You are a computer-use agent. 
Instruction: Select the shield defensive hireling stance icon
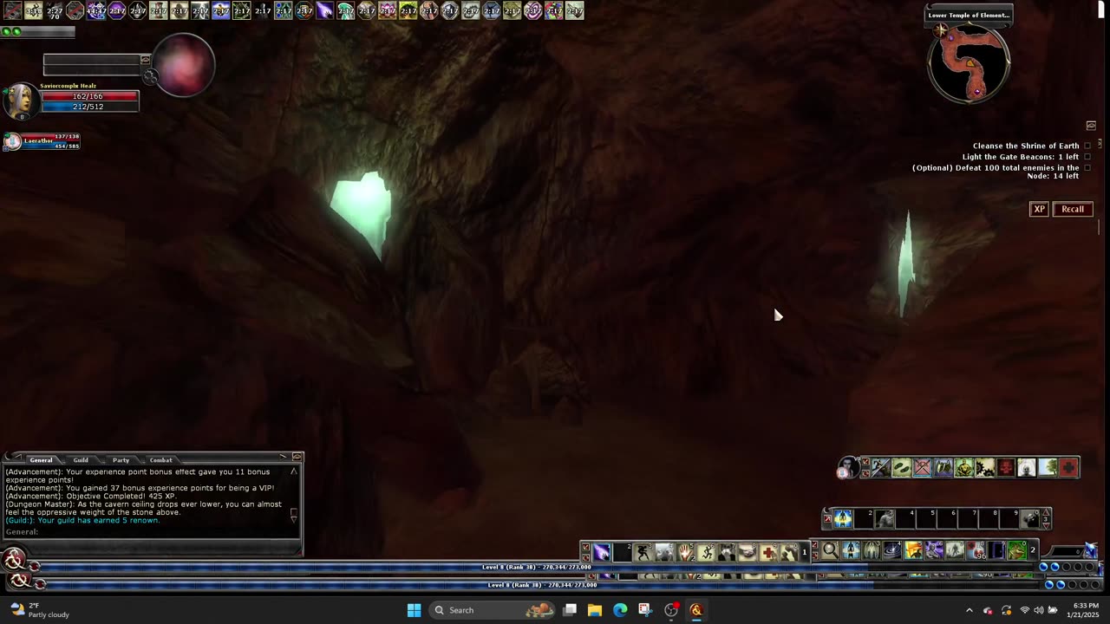coord(943,468)
